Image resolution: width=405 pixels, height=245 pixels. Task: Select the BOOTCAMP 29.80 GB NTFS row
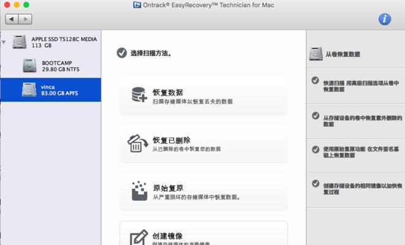(x=51, y=66)
